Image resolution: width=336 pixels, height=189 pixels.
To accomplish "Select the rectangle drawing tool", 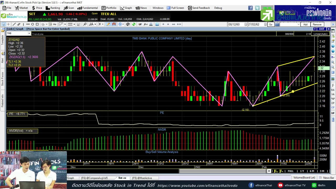I will (37, 24).
